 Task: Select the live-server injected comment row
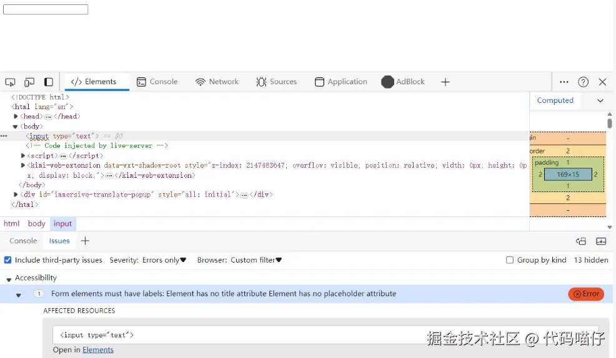97,145
